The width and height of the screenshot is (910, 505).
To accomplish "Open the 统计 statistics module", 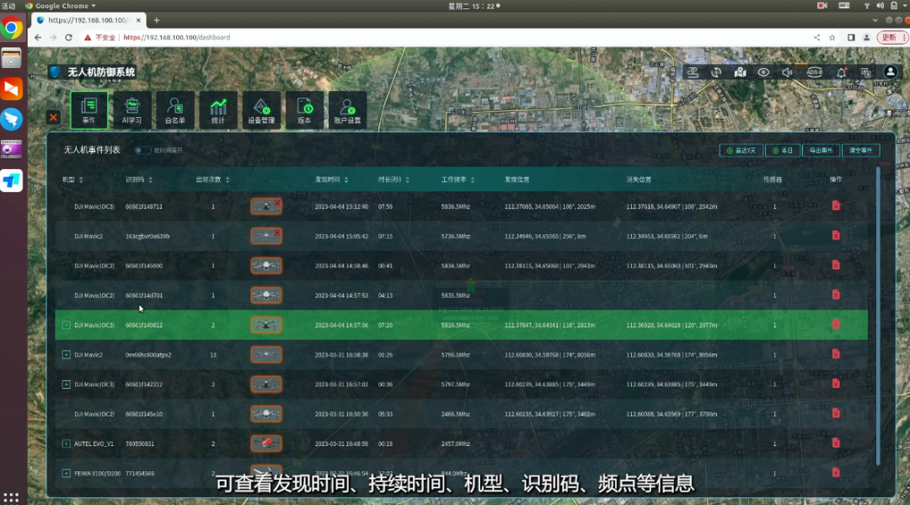I will point(218,109).
